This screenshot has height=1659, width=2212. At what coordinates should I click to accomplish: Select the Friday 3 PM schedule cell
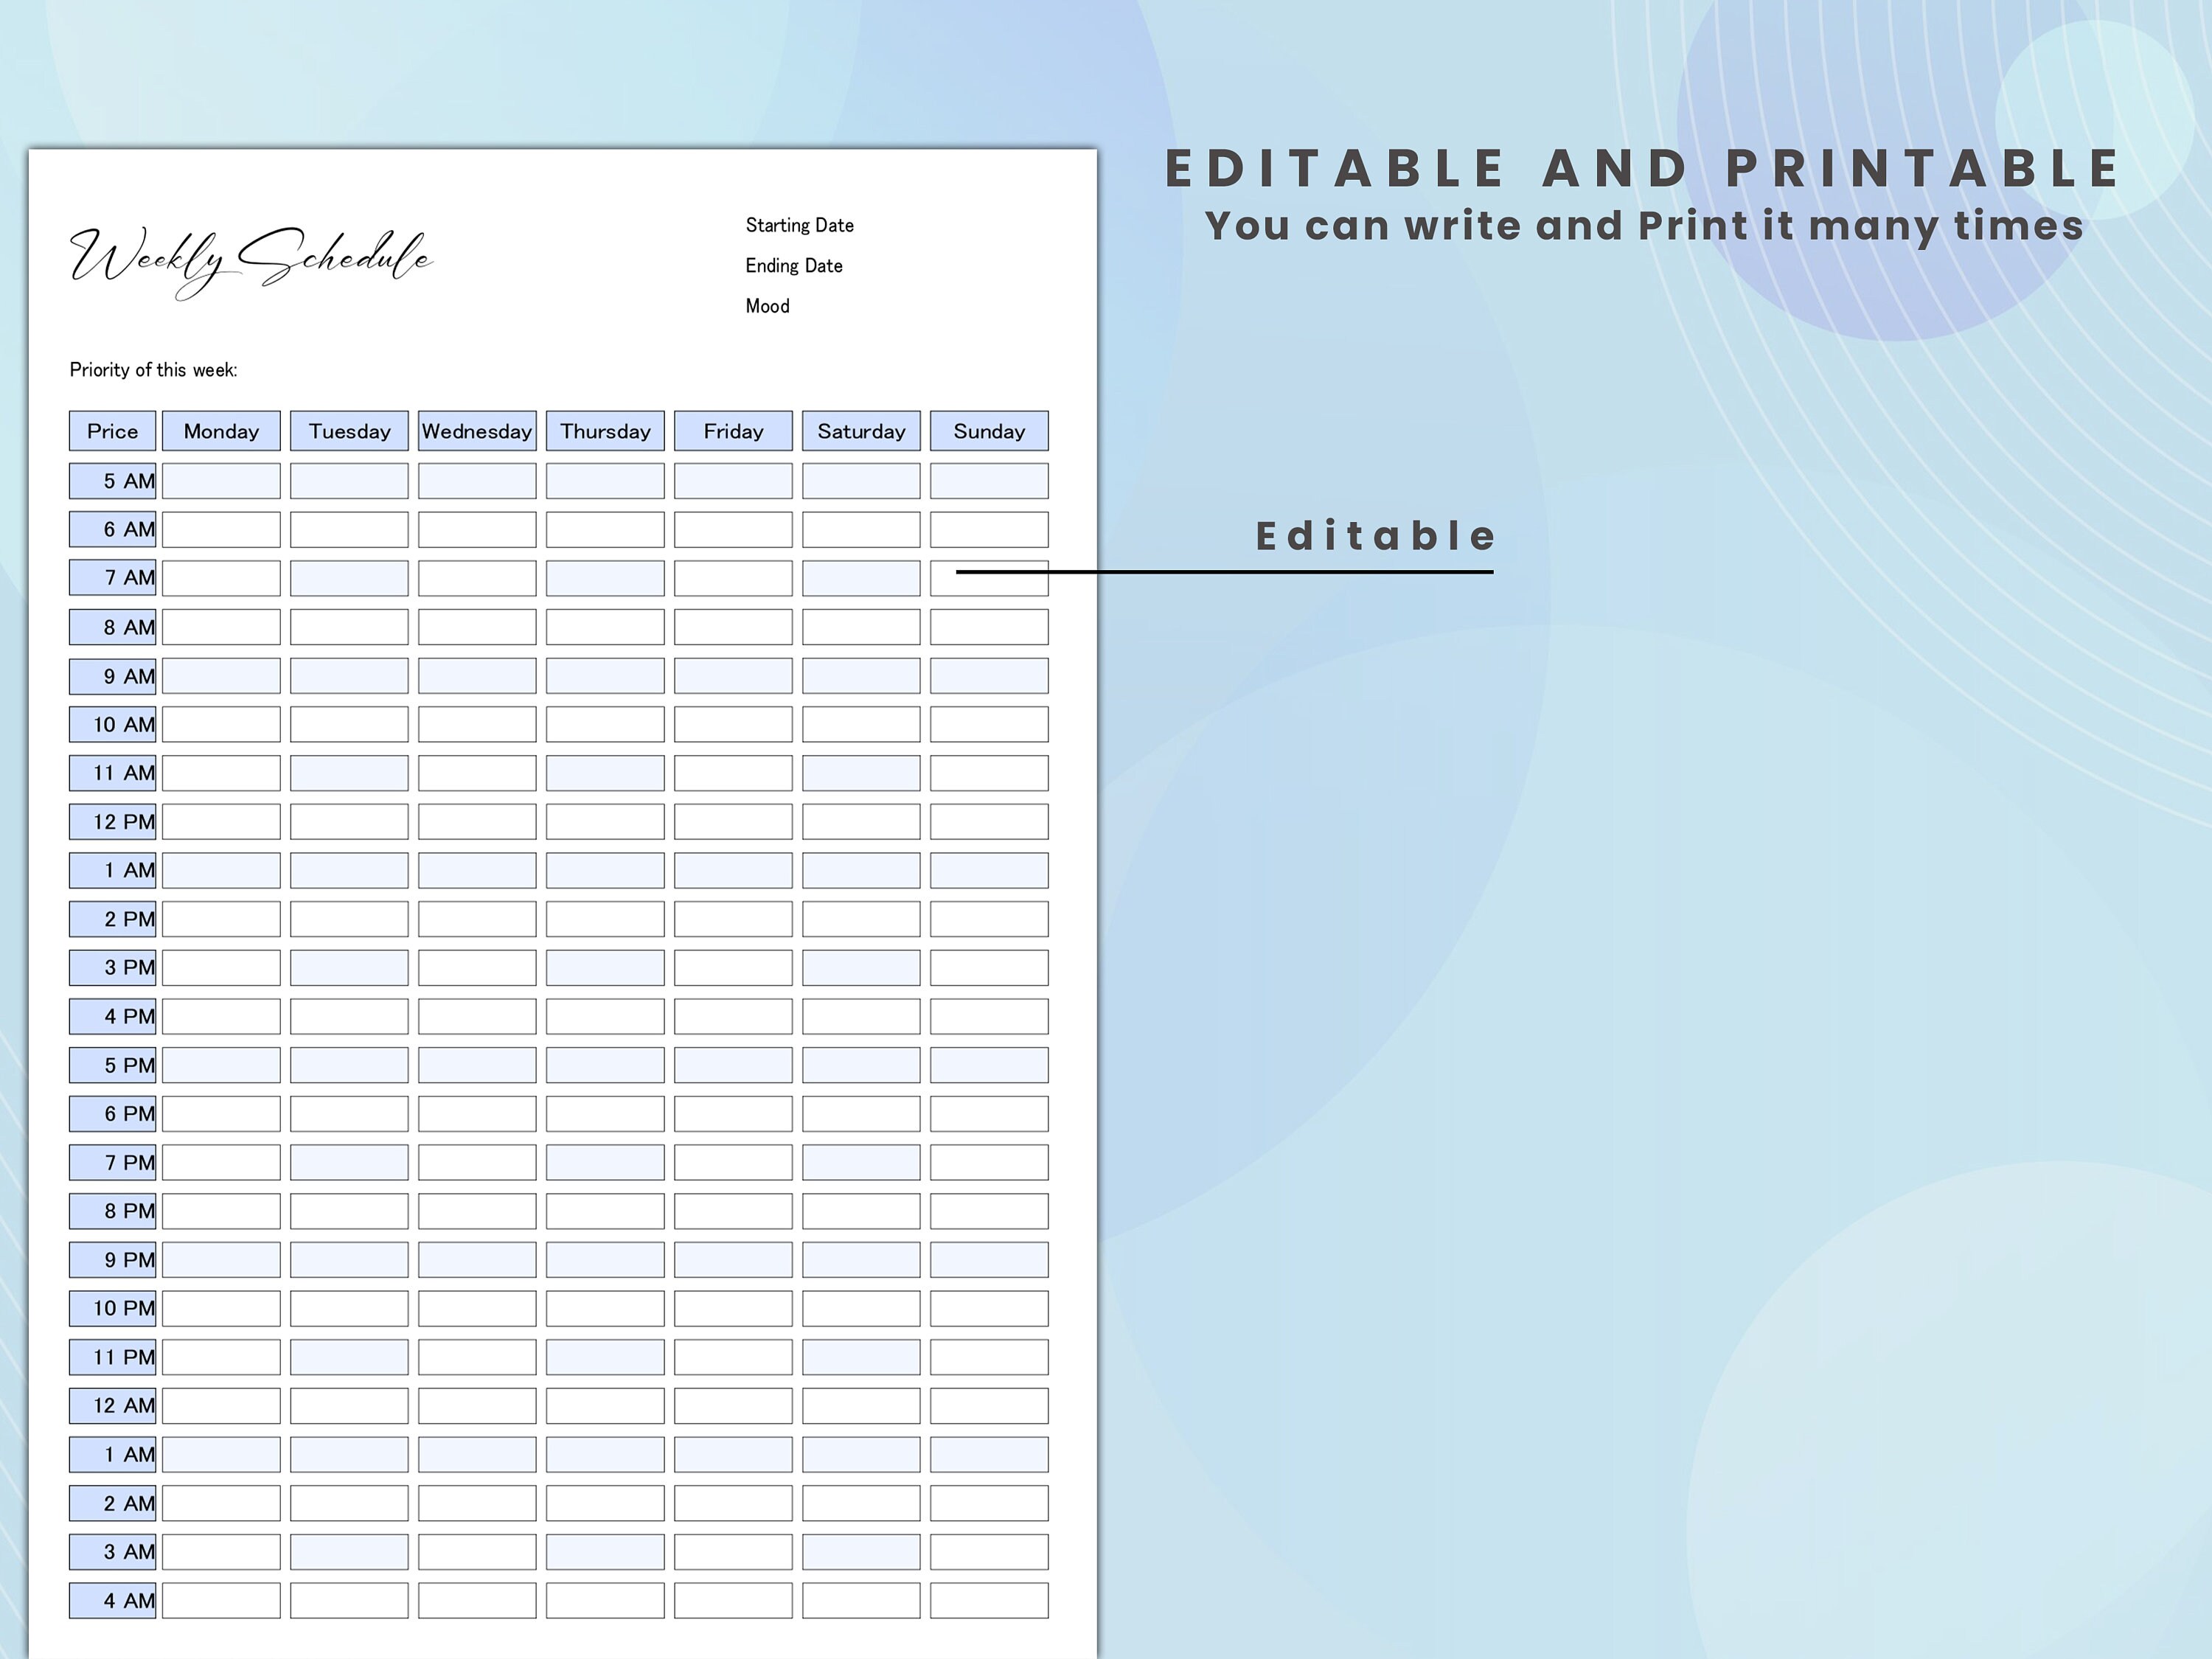[x=732, y=967]
